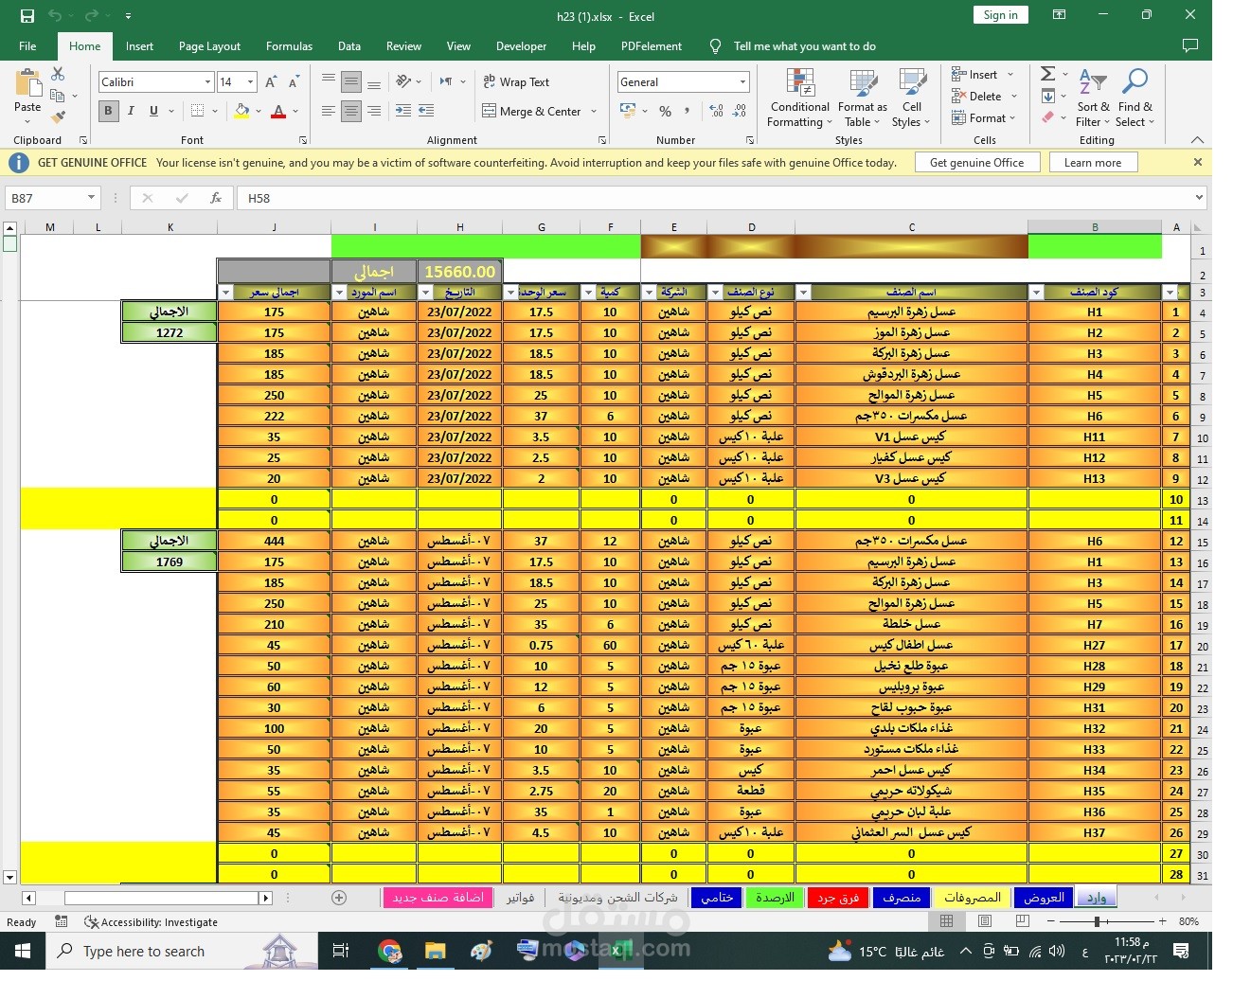This screenshot has width=1233, height=981.
Task: Select the وارد sheet tab
Action: point(1096,897)
